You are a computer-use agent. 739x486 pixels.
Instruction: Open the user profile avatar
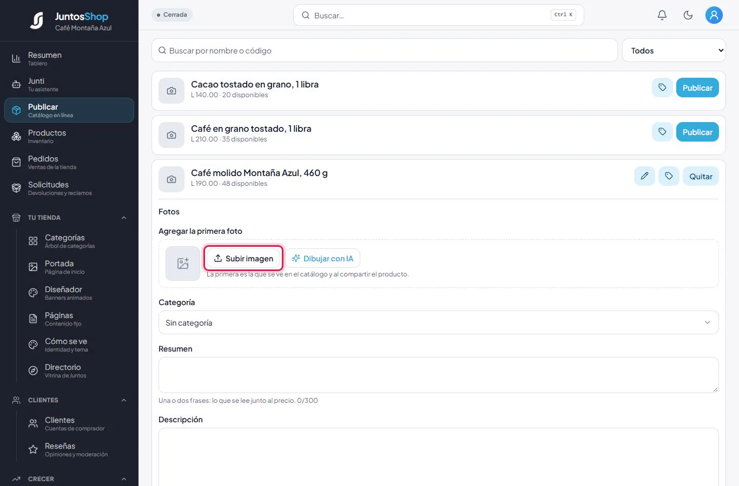point(714,15)
